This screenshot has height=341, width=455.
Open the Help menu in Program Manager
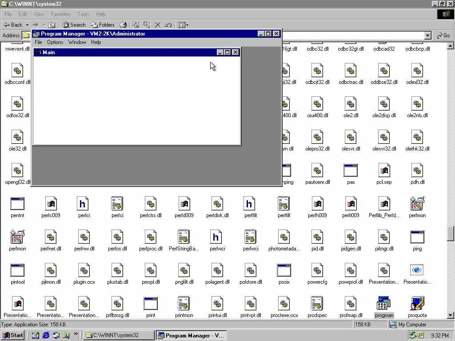point(96,42)
